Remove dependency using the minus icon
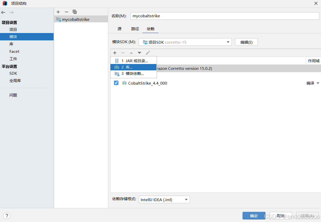Image resolution: width=321 pixels, height=222 pixels. click(123, 53)
